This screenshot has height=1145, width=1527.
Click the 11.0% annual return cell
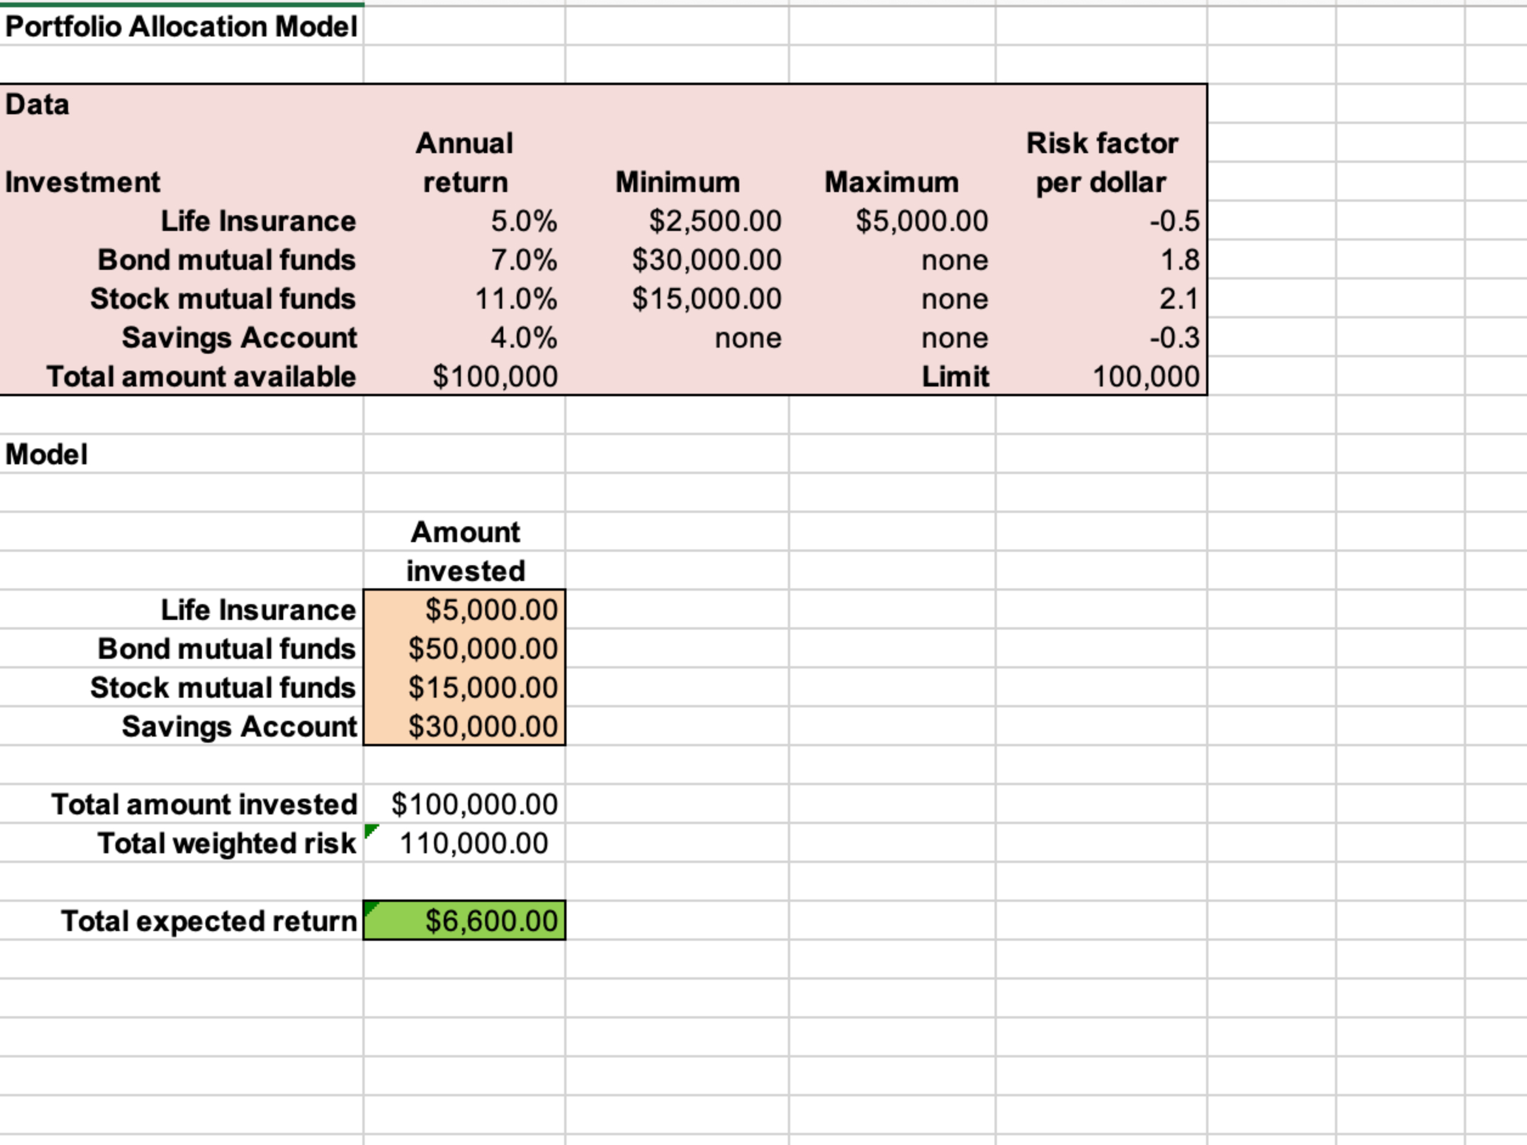coord(464,299)
